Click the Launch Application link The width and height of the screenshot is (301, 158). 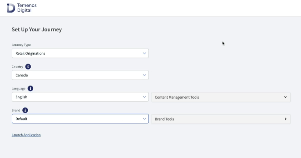26,135
